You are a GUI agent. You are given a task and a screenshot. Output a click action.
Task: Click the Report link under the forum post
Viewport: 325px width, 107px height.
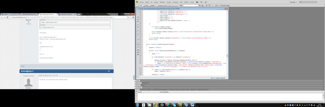click(23, 66)
